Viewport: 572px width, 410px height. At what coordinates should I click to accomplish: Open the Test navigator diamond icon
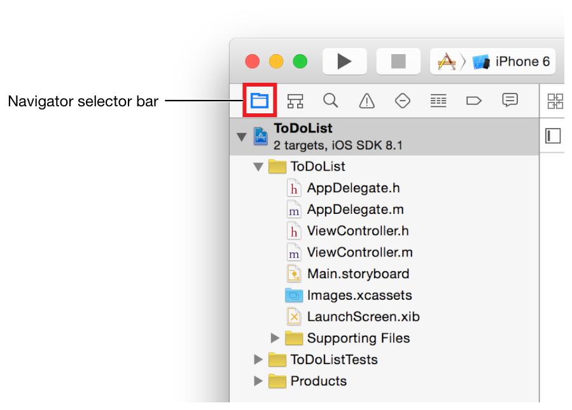[x=402, y=101]
